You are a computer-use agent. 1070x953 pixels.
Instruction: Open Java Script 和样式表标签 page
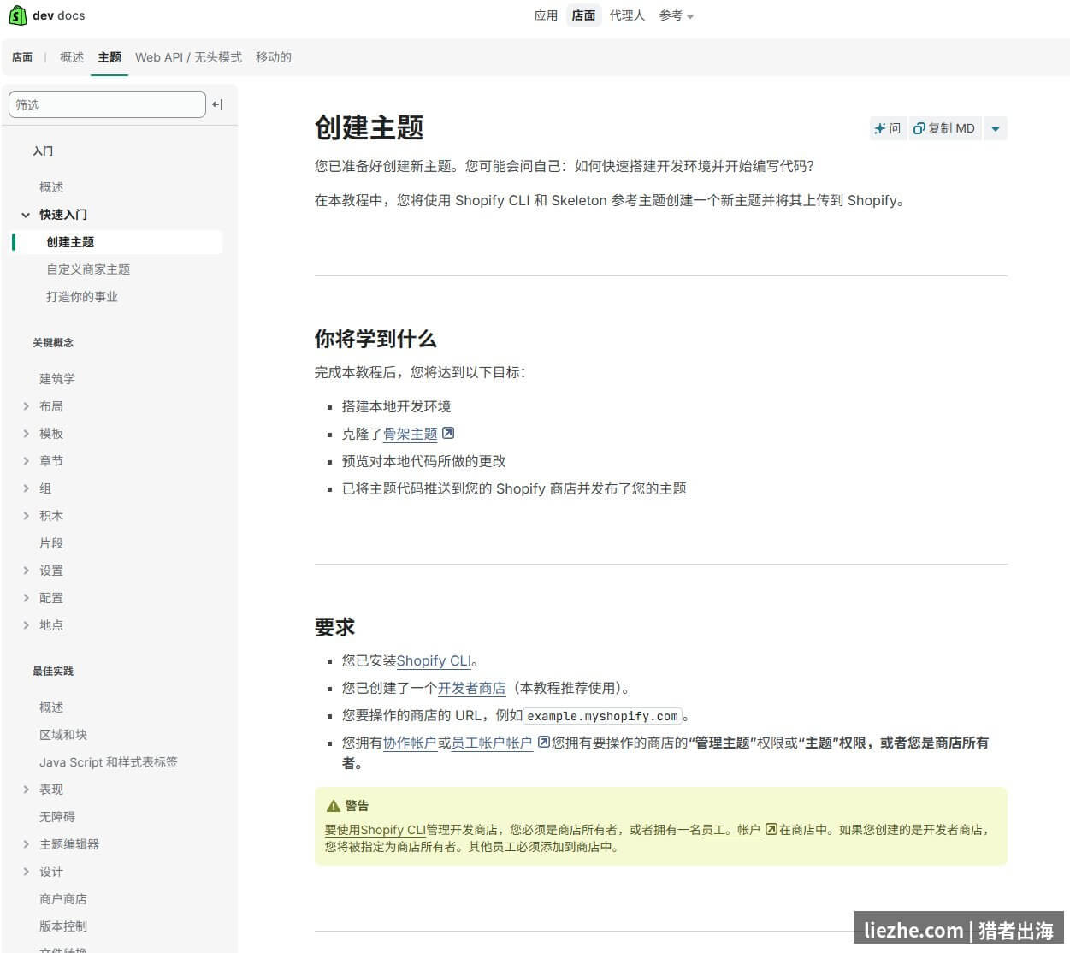pos(109,762)
